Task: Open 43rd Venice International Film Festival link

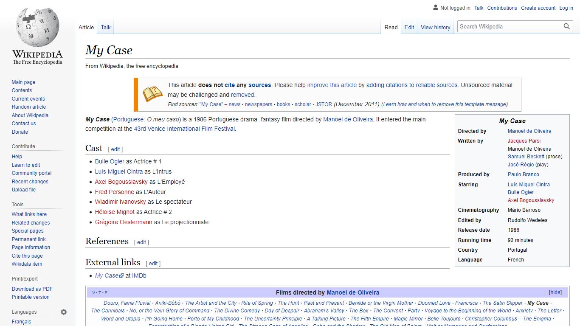Action: 185,129
